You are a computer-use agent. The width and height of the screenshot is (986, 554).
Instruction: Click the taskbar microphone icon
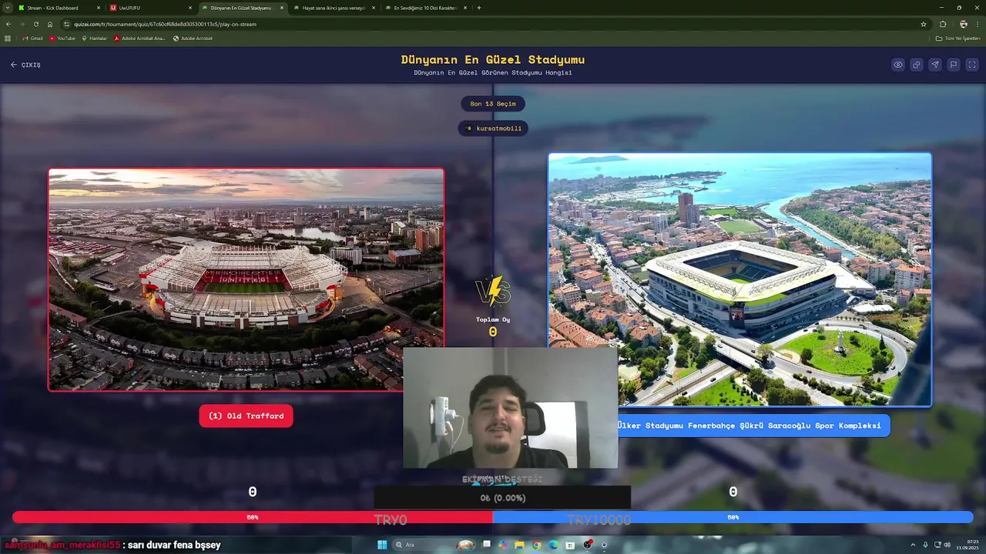click(925, 545)
